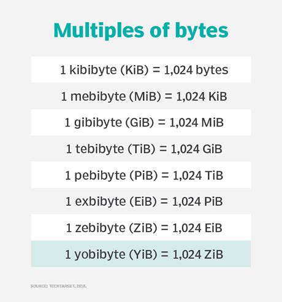Click the '1,024 MiB' value
This screenshot has width=282, height=302.
tap(197, 123)
